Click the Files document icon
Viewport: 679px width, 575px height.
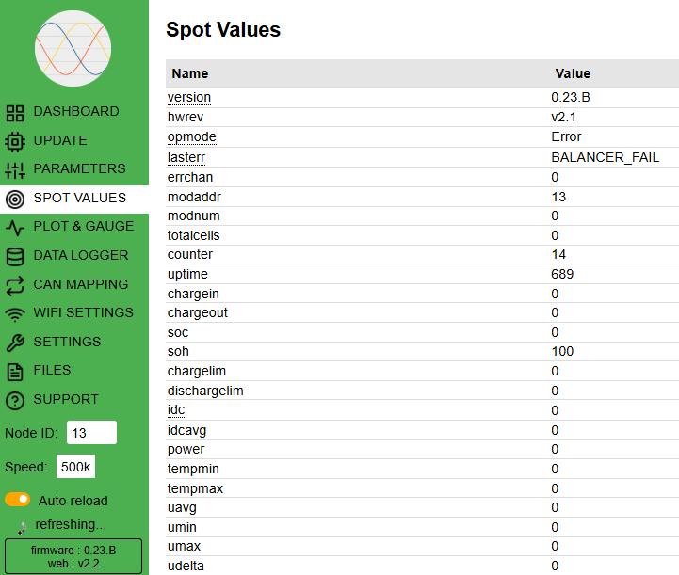15,371
